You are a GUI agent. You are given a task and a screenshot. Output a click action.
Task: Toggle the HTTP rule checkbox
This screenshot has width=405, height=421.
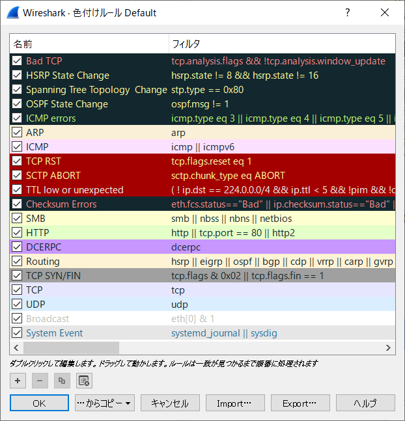[17, 232]
